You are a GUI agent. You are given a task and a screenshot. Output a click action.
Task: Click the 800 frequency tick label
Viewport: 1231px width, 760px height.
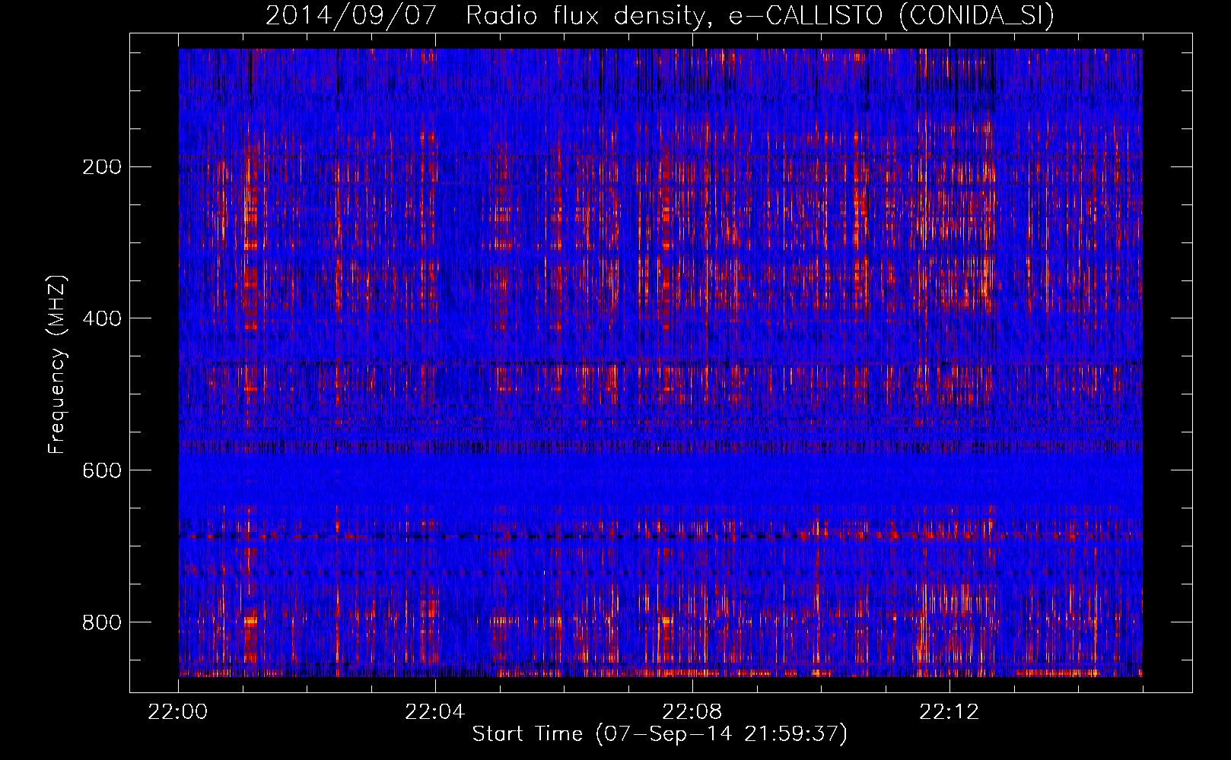coord(102,622)
